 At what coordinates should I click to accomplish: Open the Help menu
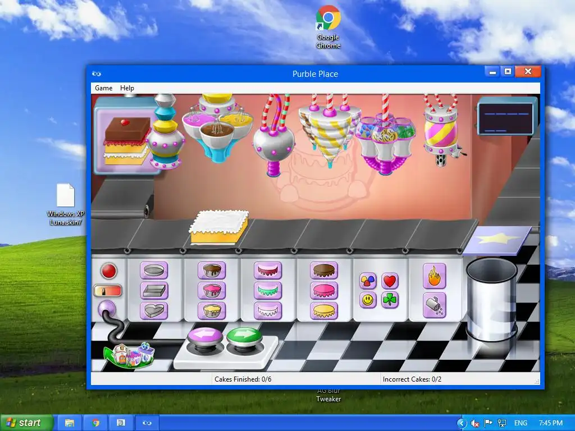point(127,88)
